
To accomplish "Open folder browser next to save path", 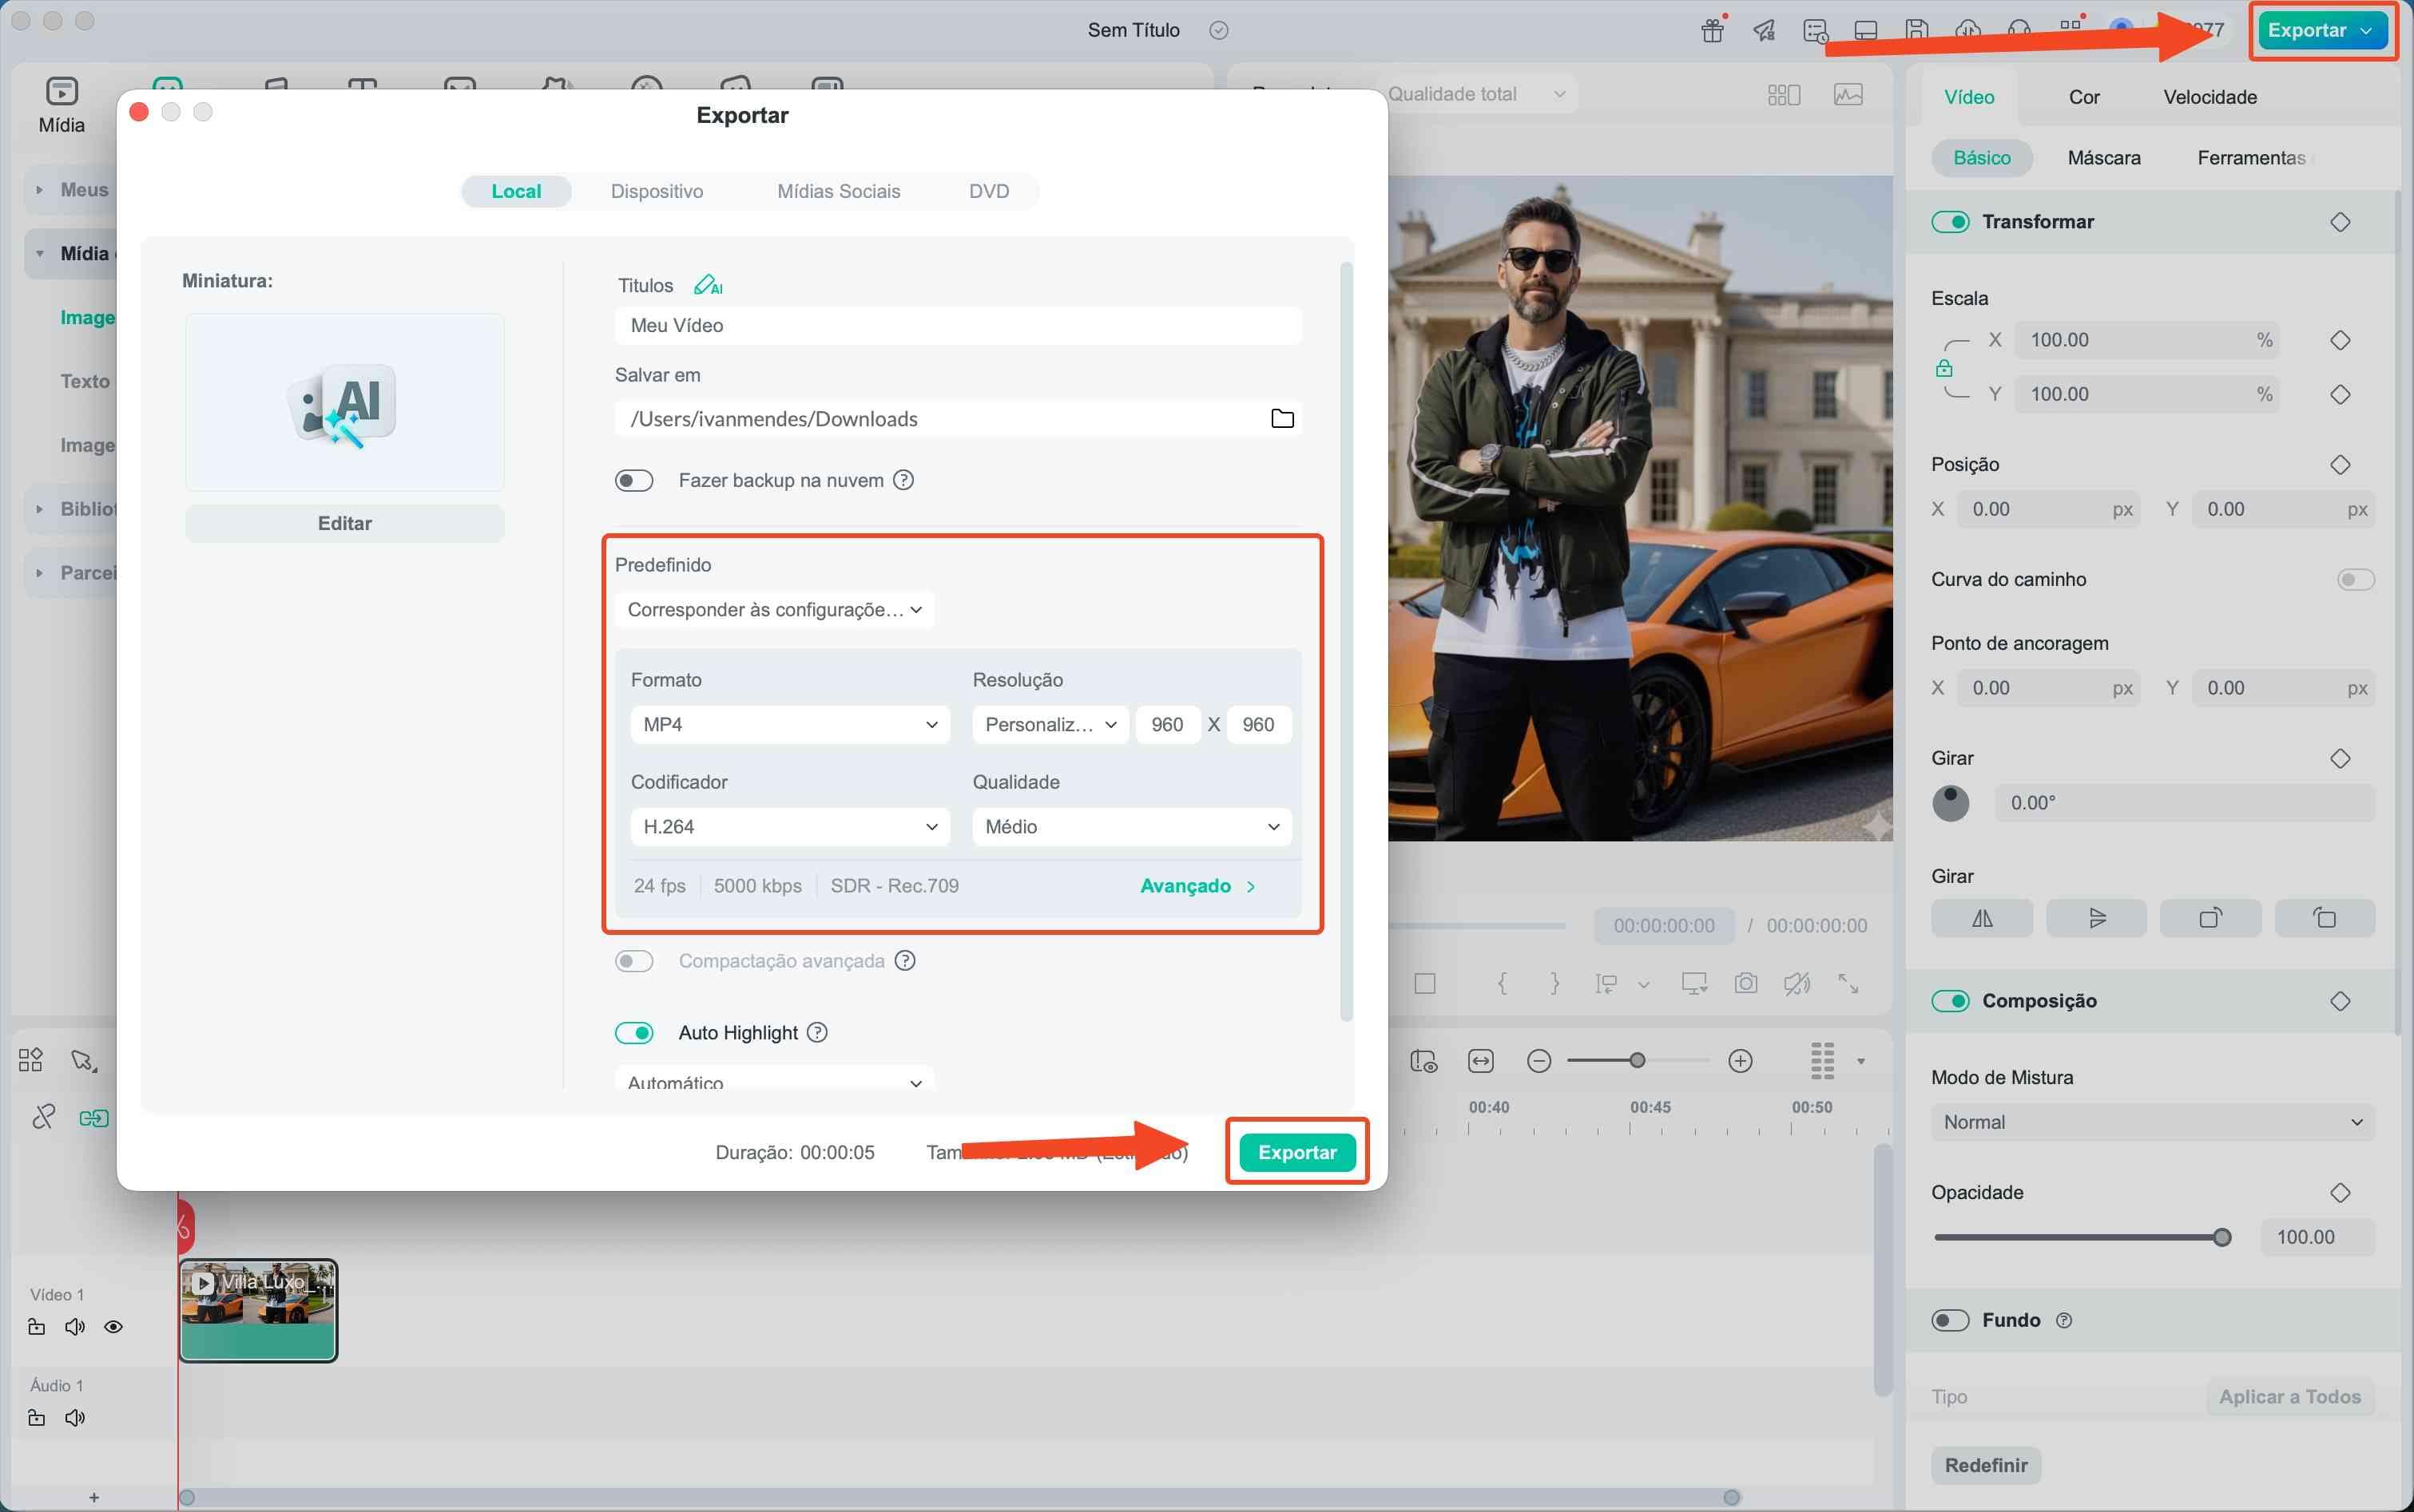I will click(1283, 418).
